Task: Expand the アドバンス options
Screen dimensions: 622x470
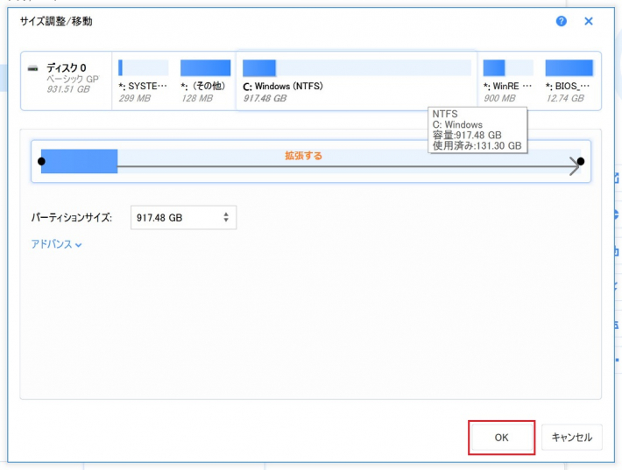Action: (56, 245)
